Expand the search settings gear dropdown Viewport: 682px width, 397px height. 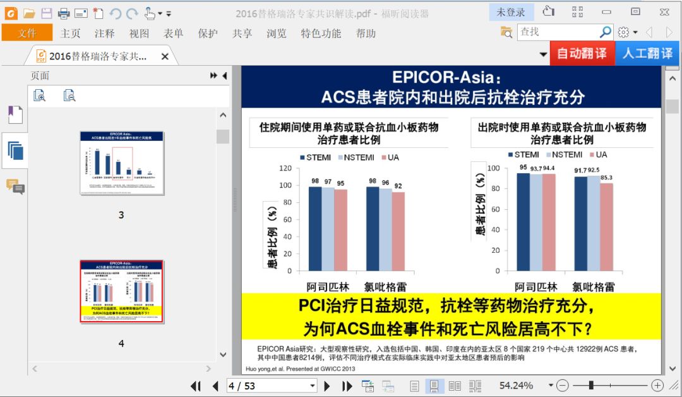pos(627,32)
